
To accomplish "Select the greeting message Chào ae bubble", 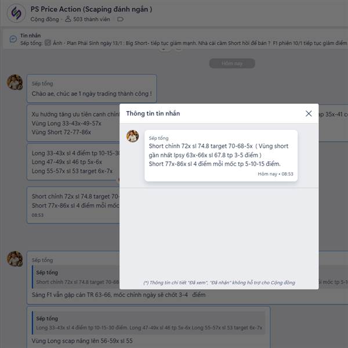I will (x=92, y=89).
